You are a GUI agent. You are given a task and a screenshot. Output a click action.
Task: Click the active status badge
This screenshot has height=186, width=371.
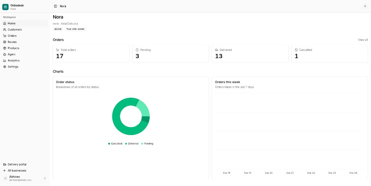click(58, 29)
